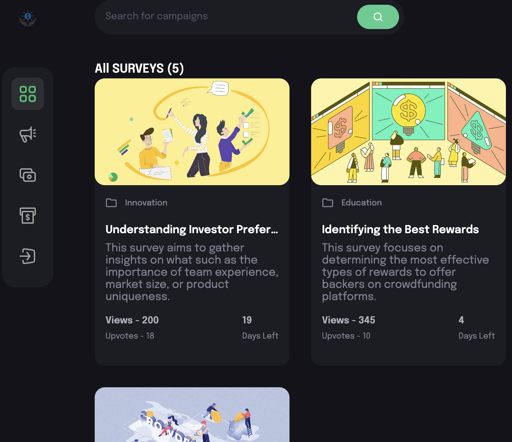Viewport: 512px width, 442px height.
Task: Click the green search button
Action: [x=378, y=17]
